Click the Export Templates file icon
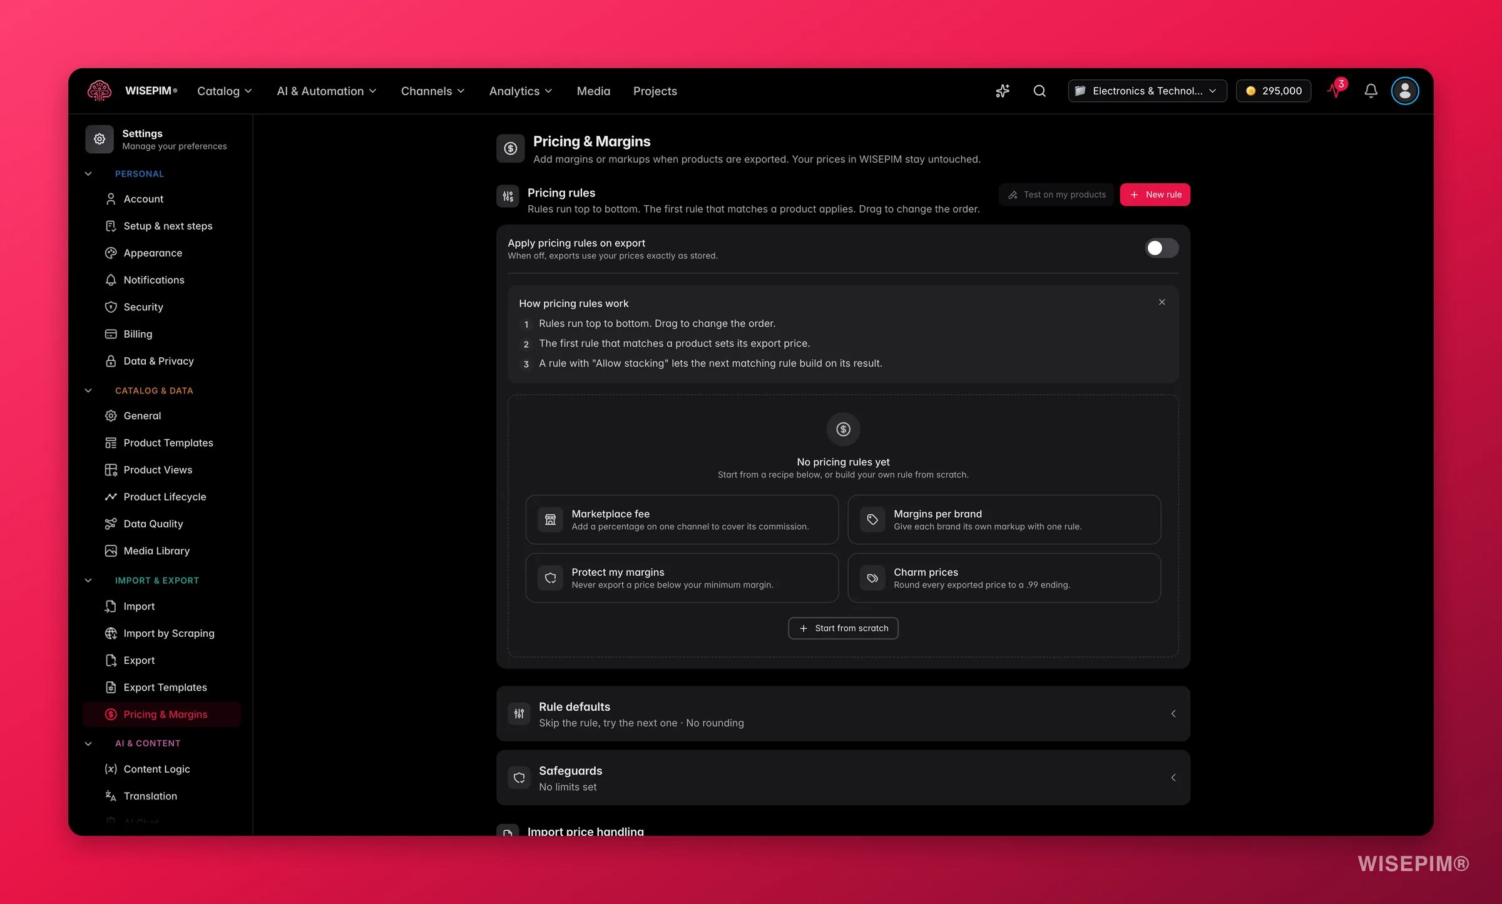Image resolution: width=1502 pixels, height=904 pixels. click(x=111, y=687)
